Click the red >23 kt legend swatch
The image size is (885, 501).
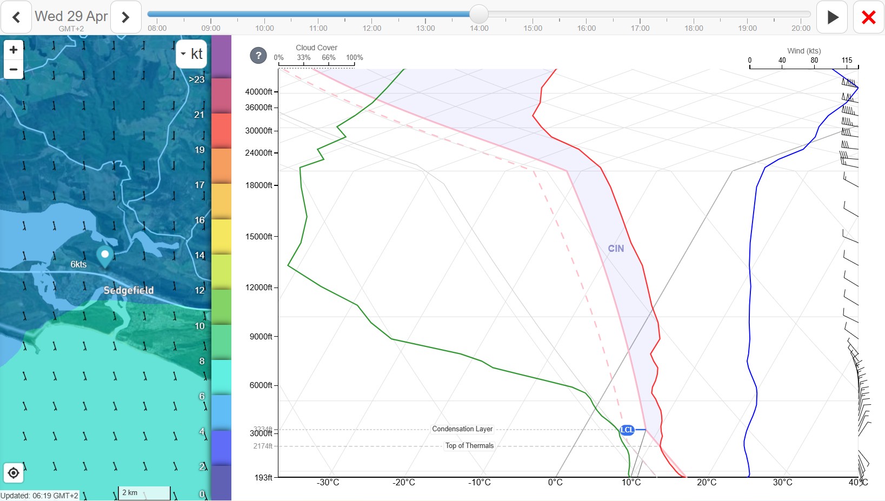click(221, 95)
